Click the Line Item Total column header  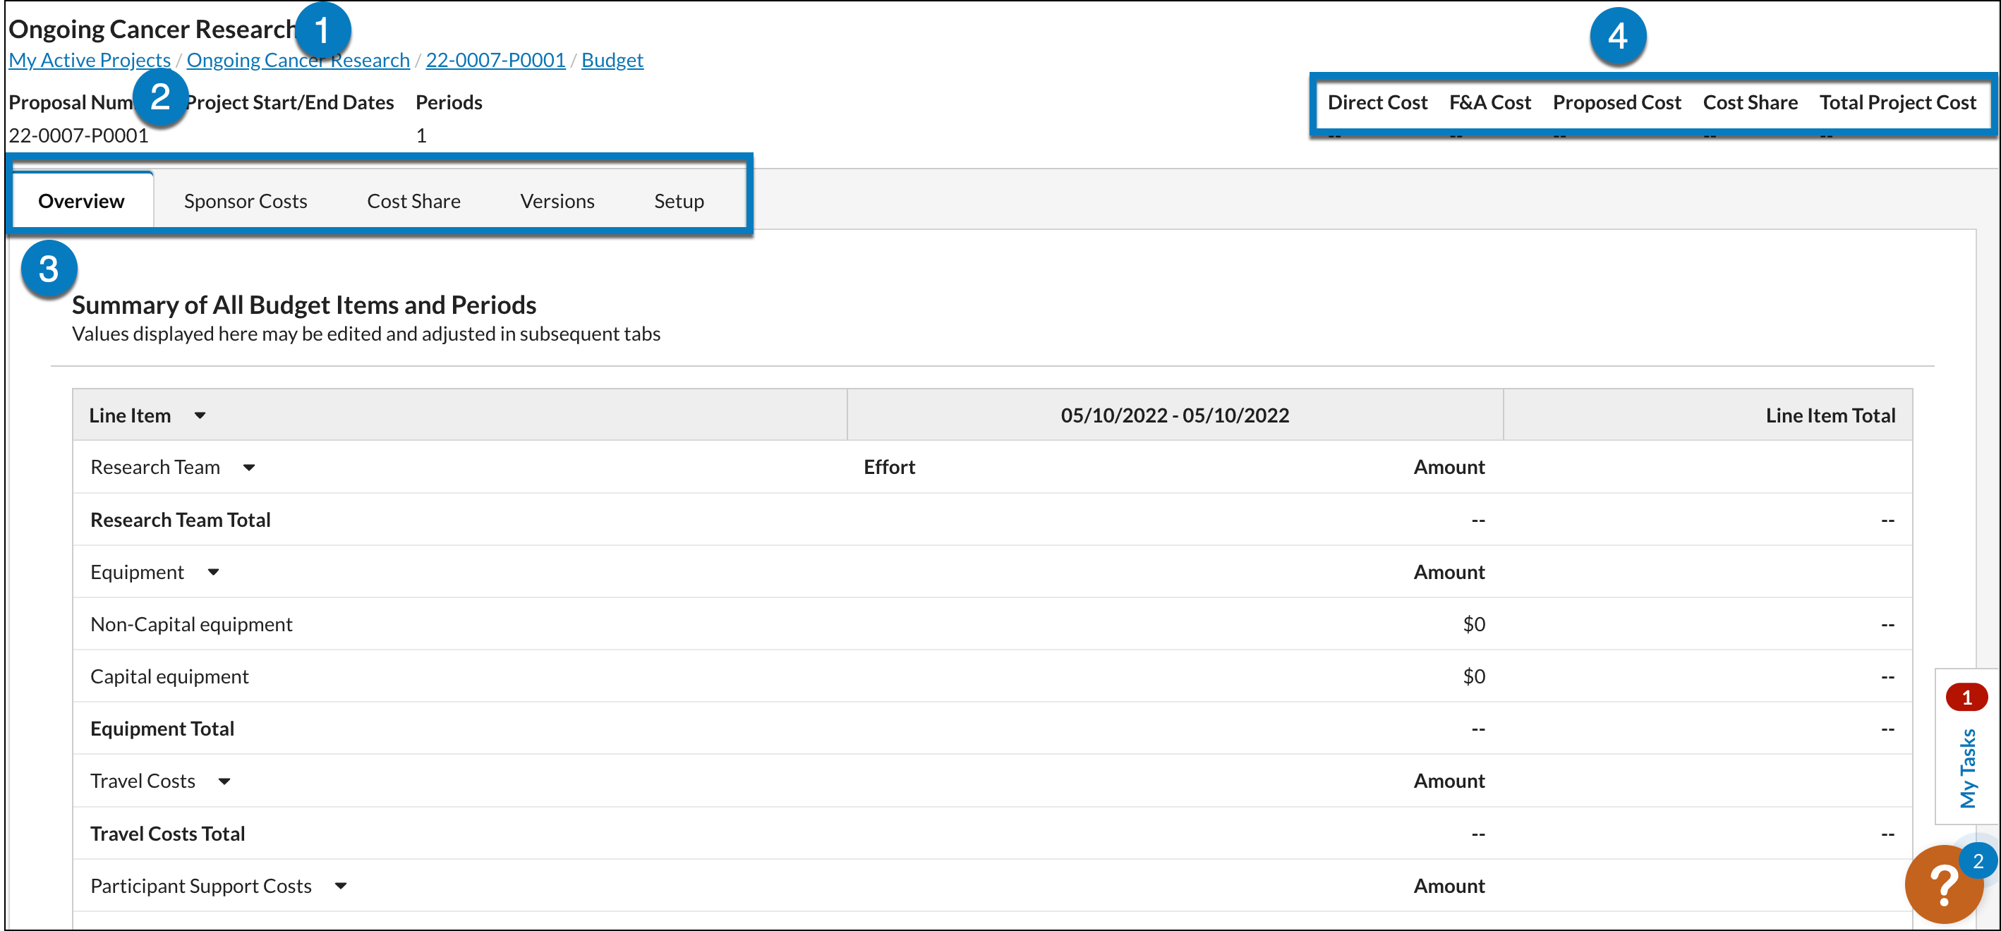click(x=1830, y=415)
